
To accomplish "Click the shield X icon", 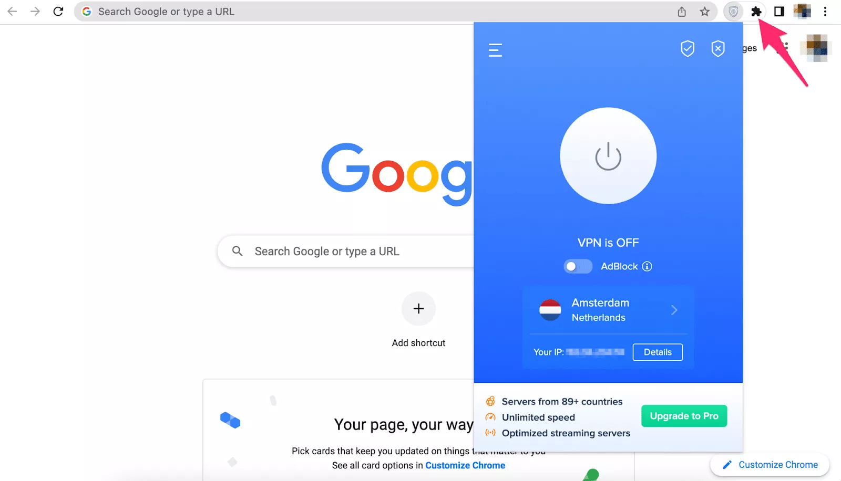I will (x=718, y=49).
